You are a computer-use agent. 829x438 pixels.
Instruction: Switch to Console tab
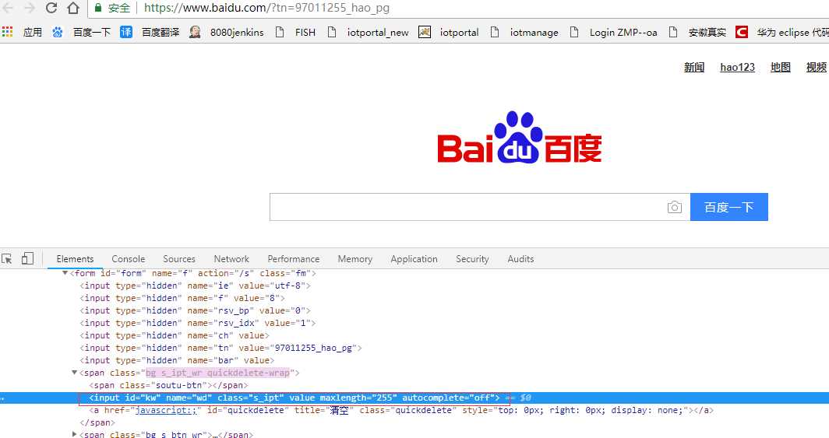coord(129,258)
